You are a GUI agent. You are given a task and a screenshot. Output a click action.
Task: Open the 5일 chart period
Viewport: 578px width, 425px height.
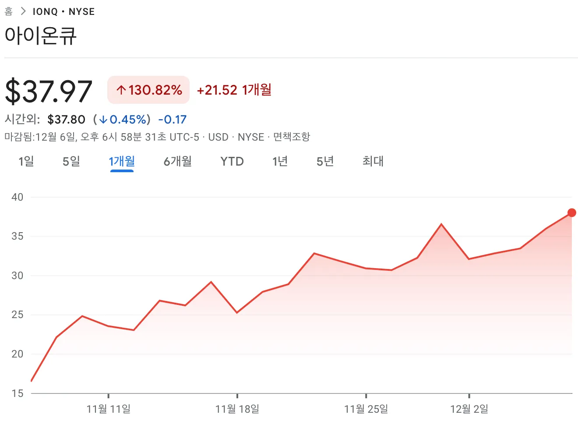71,161
